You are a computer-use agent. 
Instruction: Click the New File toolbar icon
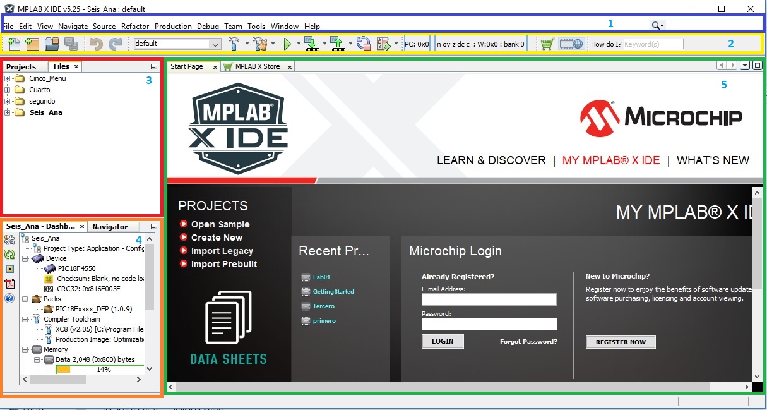point(13,44)
